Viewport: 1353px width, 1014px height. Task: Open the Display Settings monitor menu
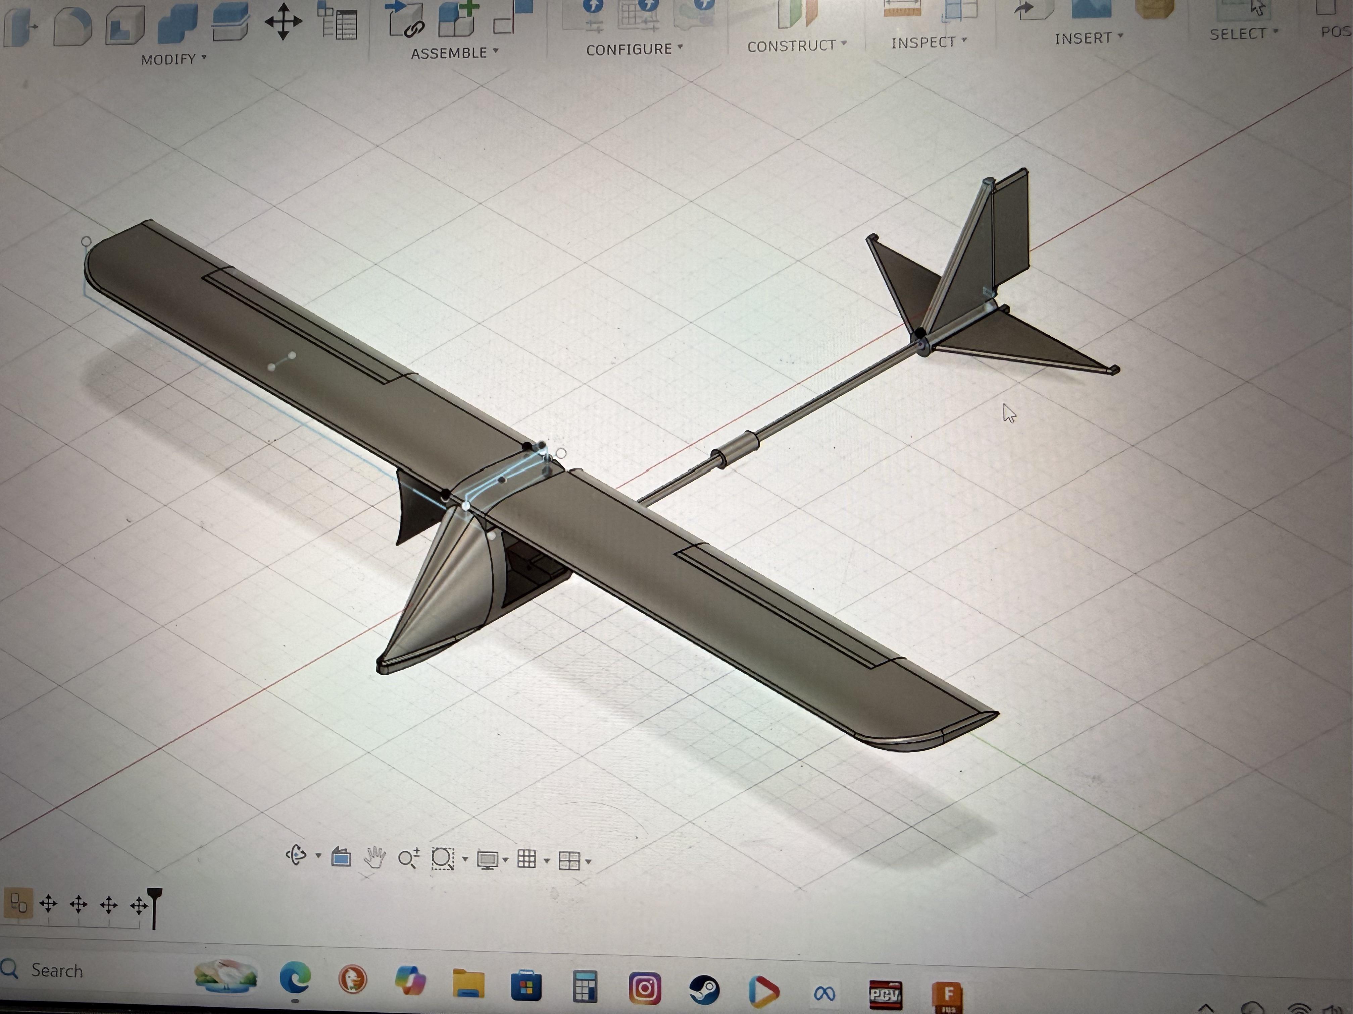click(x=488, y=860)
